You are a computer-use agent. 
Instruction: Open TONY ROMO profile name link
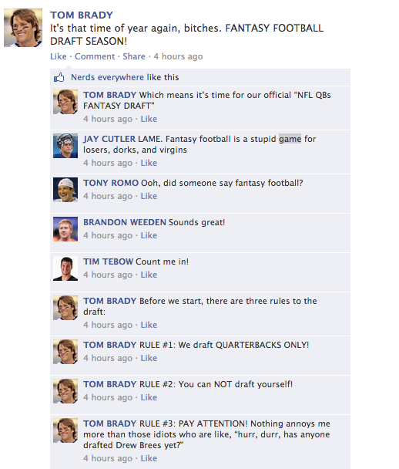(111, 183)
